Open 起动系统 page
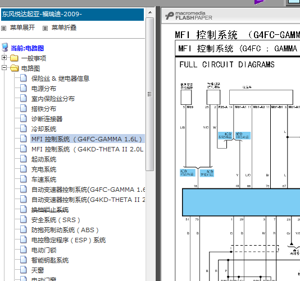 pos(44,159)
